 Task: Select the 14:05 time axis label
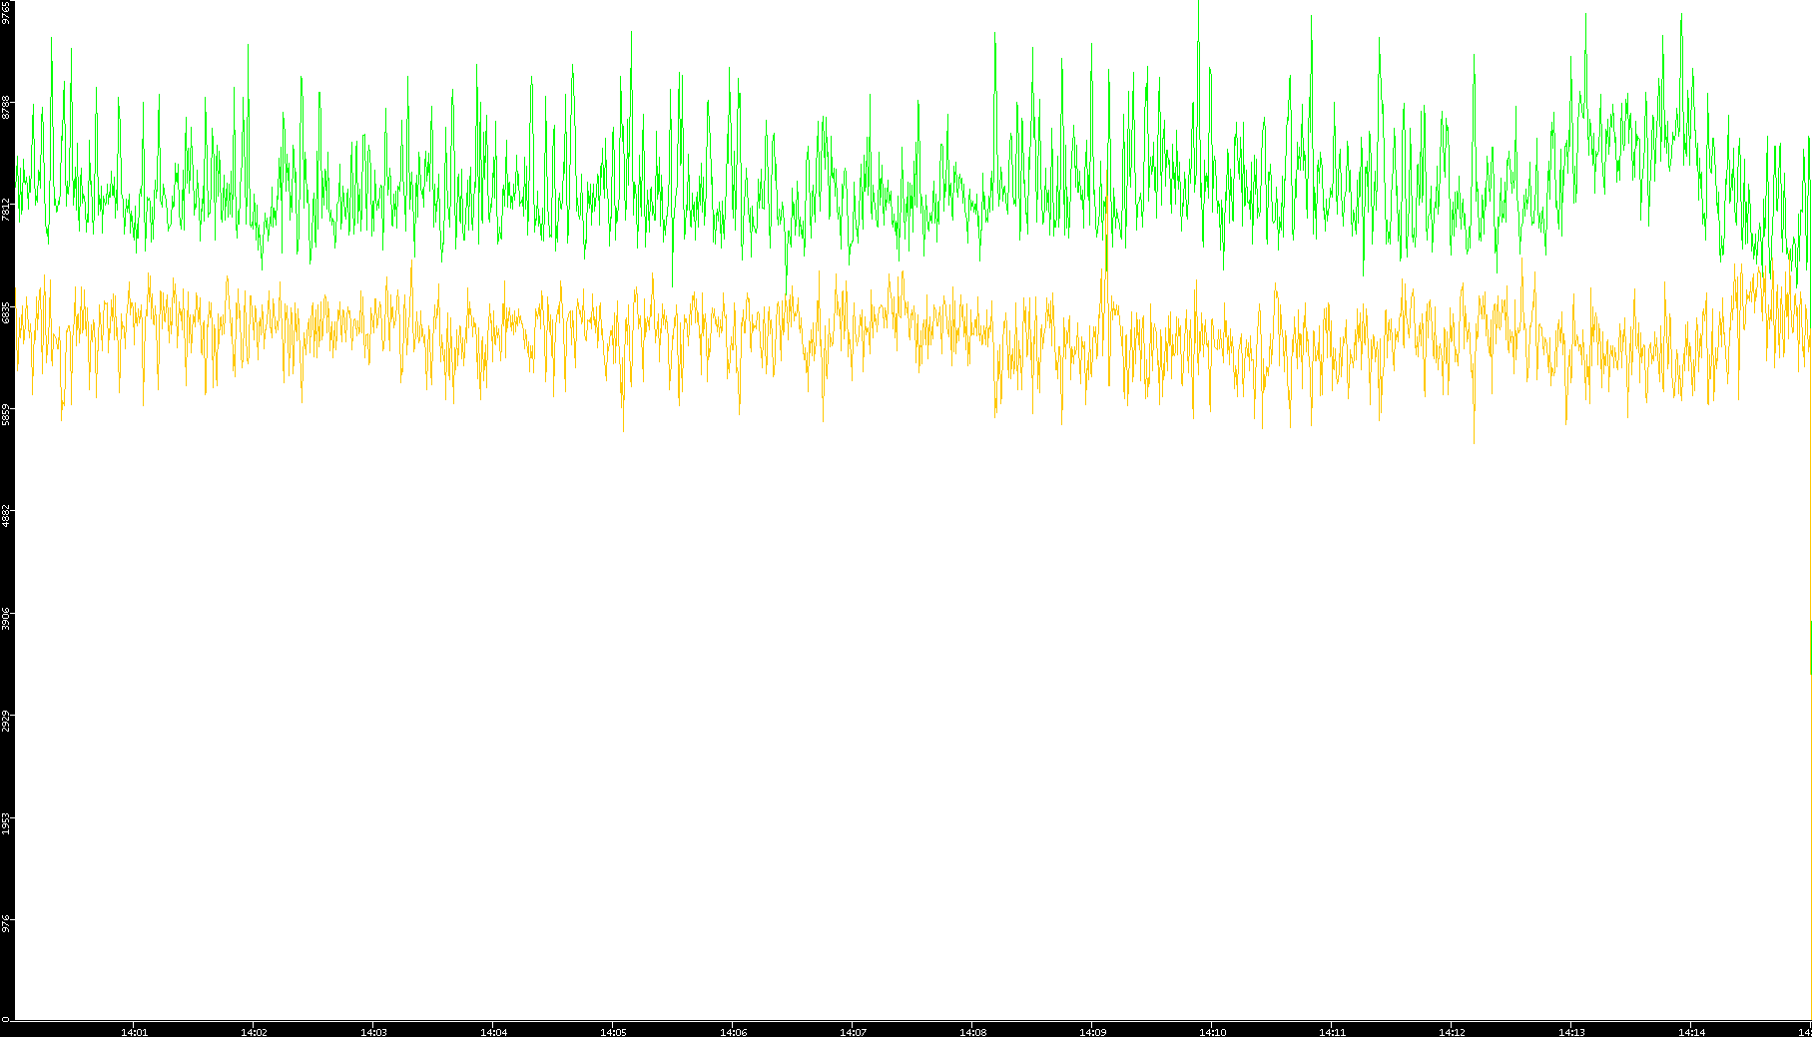[613, 1032]
